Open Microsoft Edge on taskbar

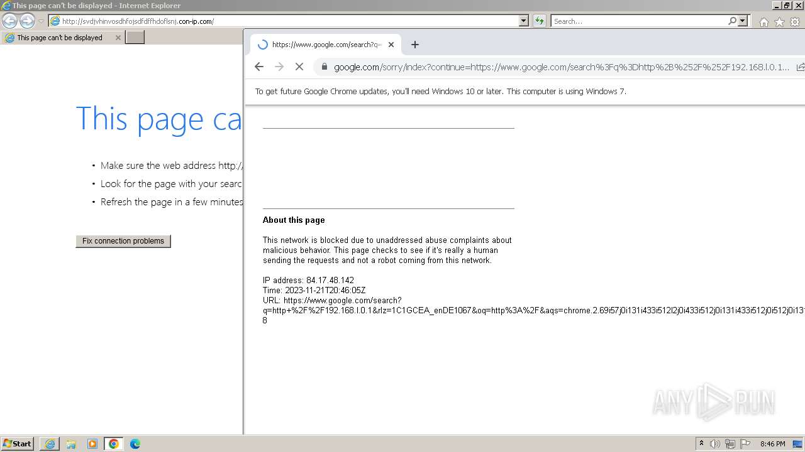135,444
